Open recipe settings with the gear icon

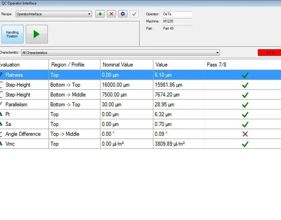(122, 14)
